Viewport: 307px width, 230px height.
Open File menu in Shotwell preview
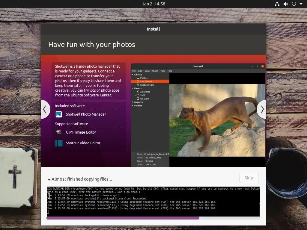coord(134,71)
